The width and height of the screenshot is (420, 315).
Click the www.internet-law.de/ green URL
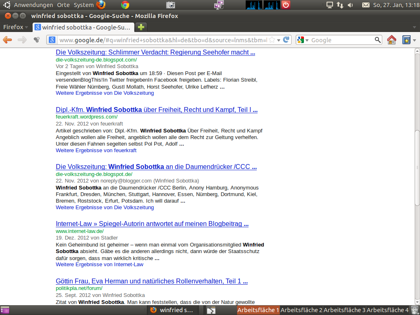80,231
